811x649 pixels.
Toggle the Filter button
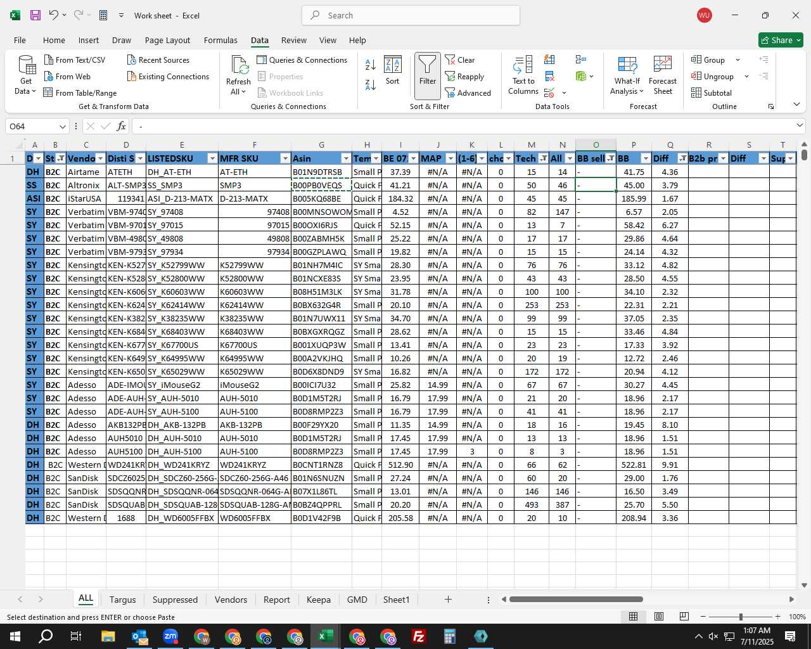tap(428, 76)
